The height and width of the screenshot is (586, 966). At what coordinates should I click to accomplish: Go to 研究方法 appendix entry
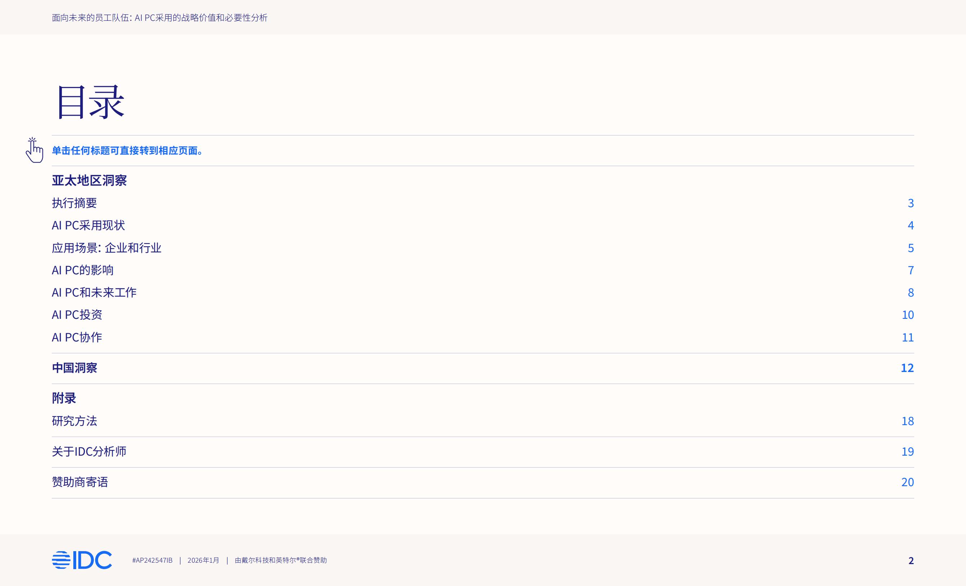[x=74, y=421]
